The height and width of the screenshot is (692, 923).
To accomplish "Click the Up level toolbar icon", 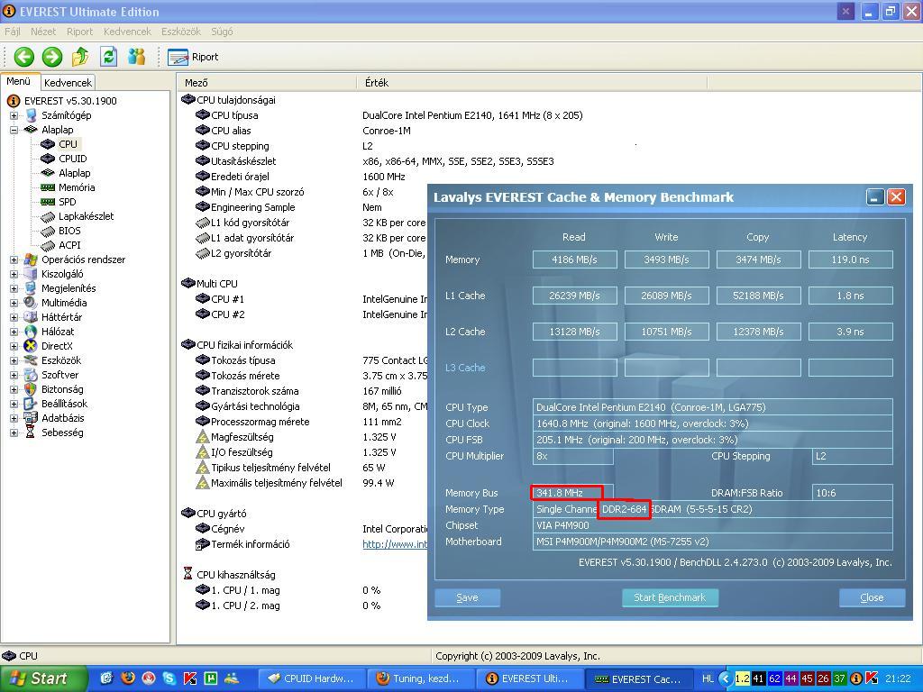I will (x=80, y=57).
